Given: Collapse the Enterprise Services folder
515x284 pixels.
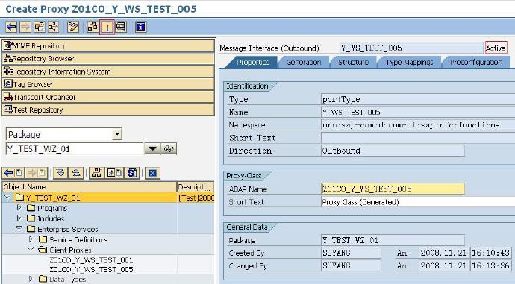Looking at the screenshot, I should (19, 229).
